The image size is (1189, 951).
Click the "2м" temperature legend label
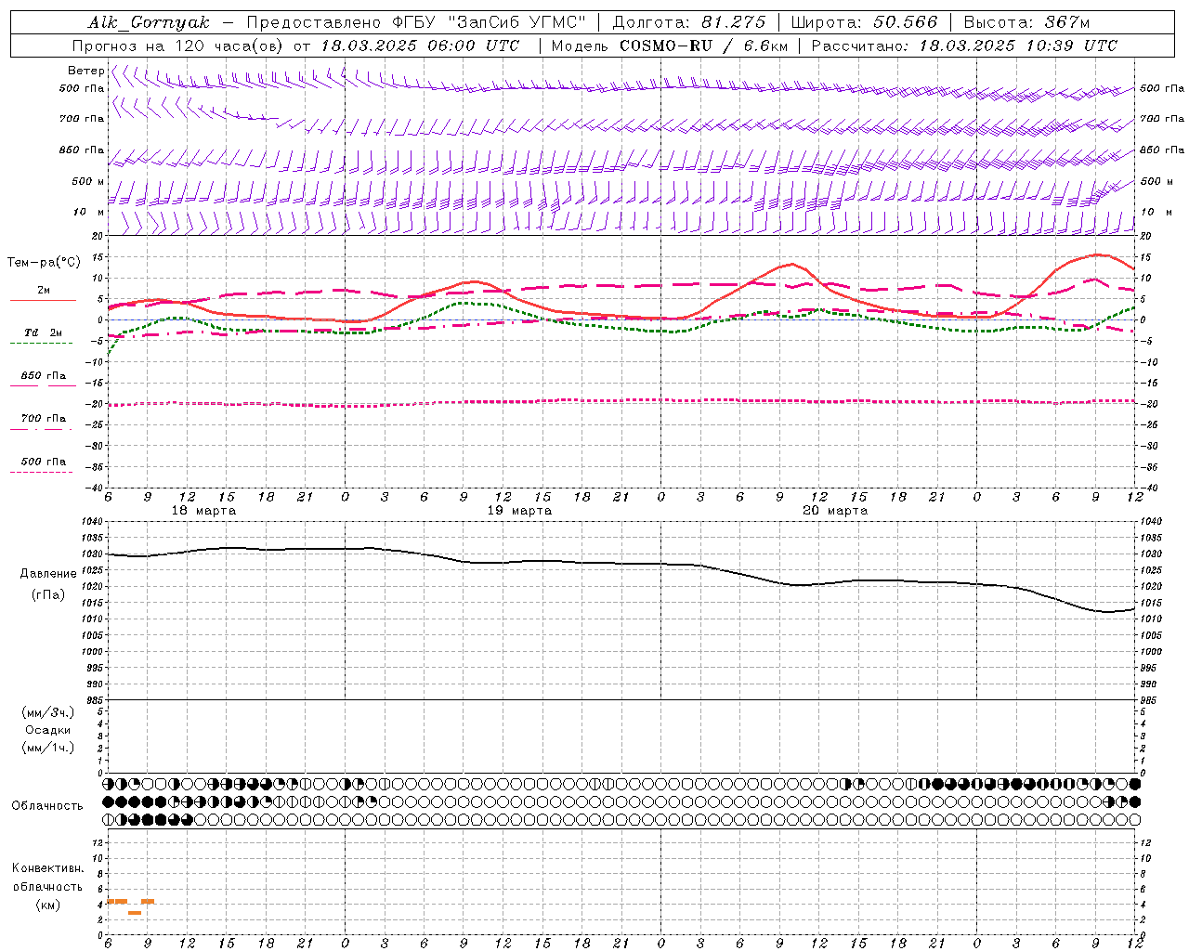pos(44,291)
